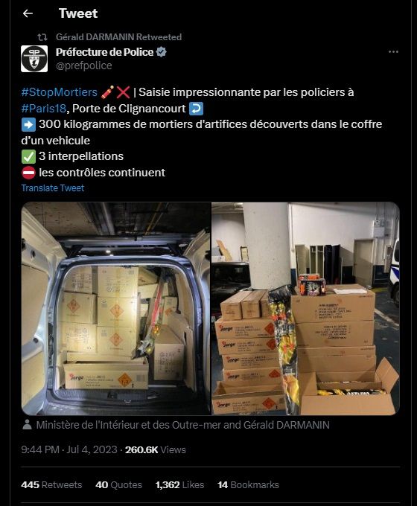Open the three-dot more options menu
The image size is (417, 506).
(393, 51)
